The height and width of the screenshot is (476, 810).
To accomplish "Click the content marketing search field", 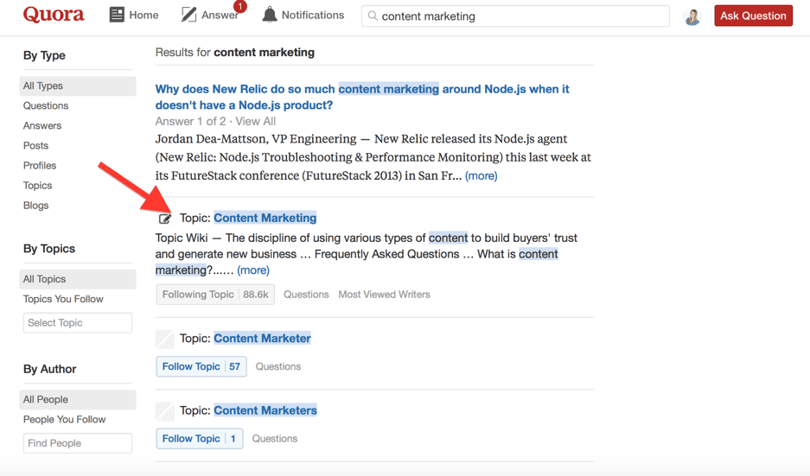I will (515, 16).
